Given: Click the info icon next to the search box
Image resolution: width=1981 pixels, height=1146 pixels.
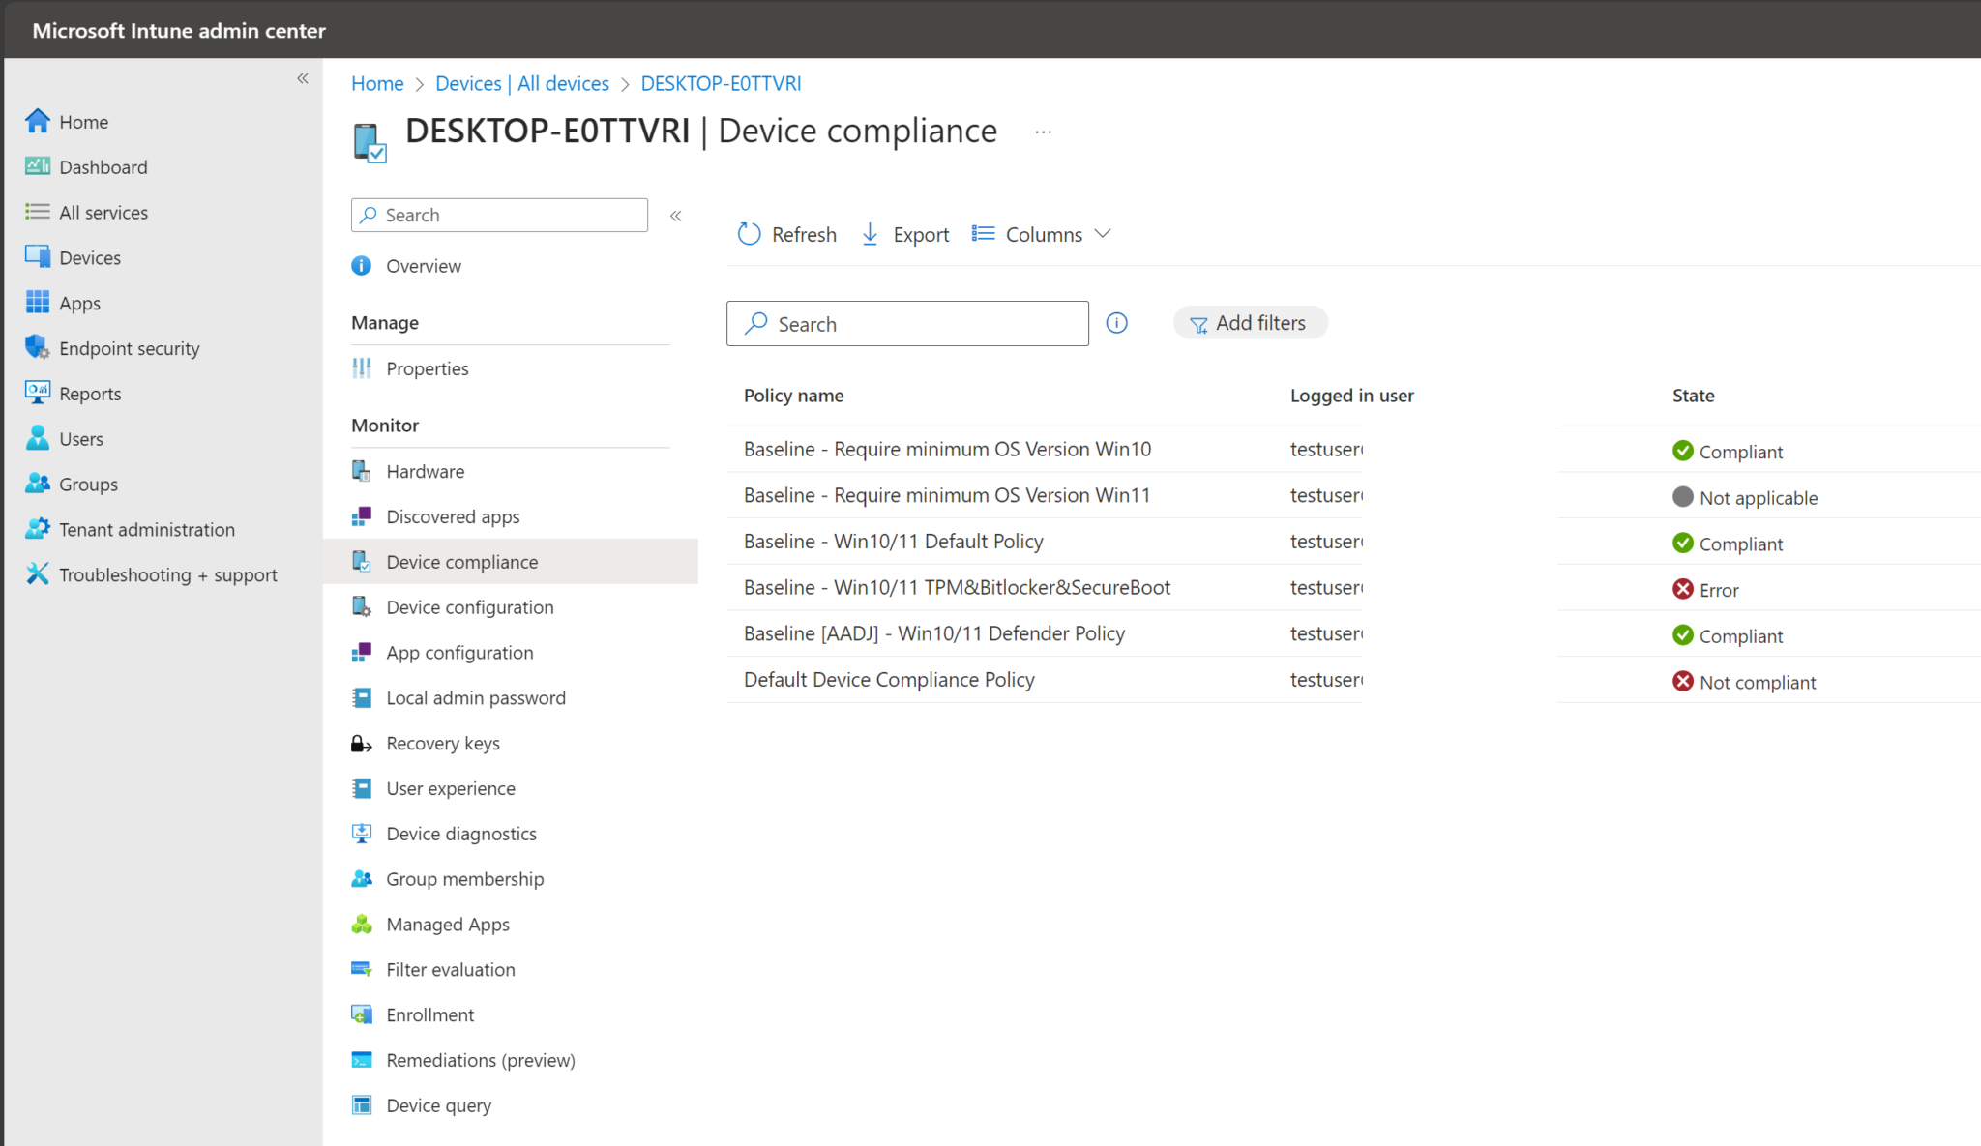Looking at the screenshot, I should [1116, 322].
